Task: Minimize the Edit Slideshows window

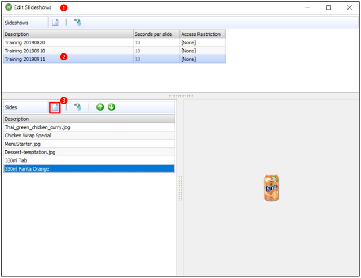Action: [x=307, y=7]
